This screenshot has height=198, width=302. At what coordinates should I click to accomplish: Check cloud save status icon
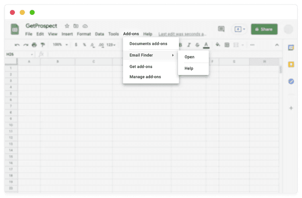pyautogui.click(x=85, y=26)
